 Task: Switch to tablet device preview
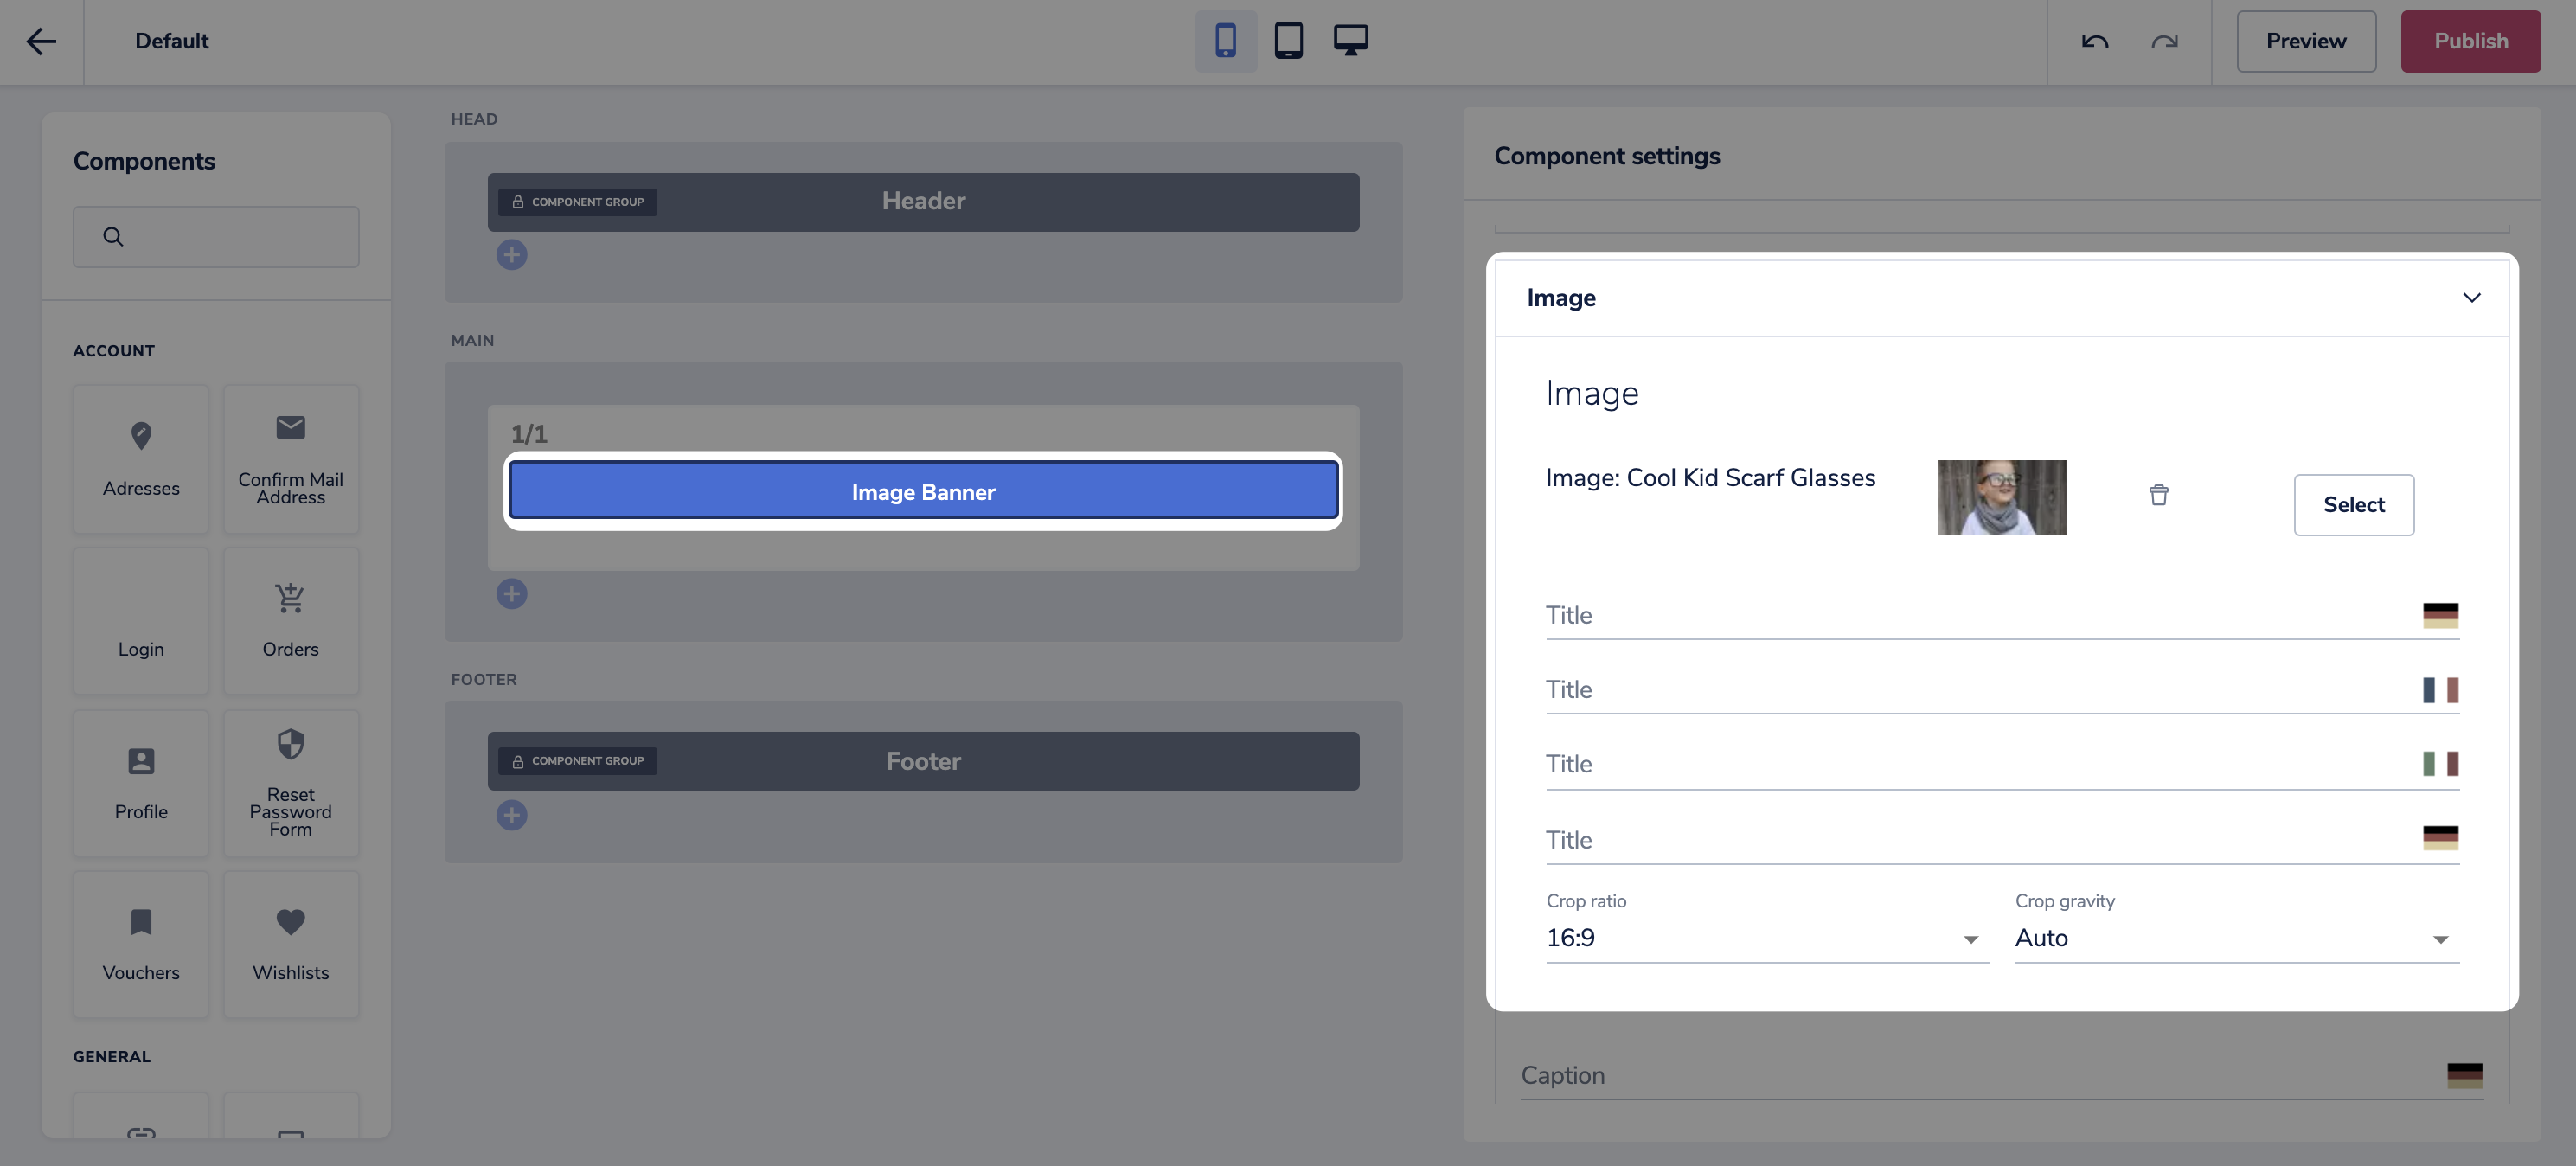click(x=1288, y=41)
